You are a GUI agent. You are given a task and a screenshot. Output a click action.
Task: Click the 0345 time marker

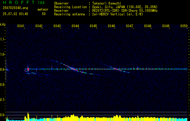click(93, 26)
